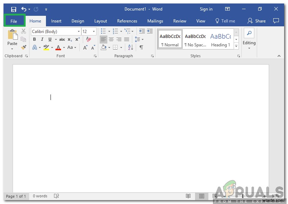Apply the Normal style
The width and height of the screenshot is (288, 204).
[x=170, y=39]
